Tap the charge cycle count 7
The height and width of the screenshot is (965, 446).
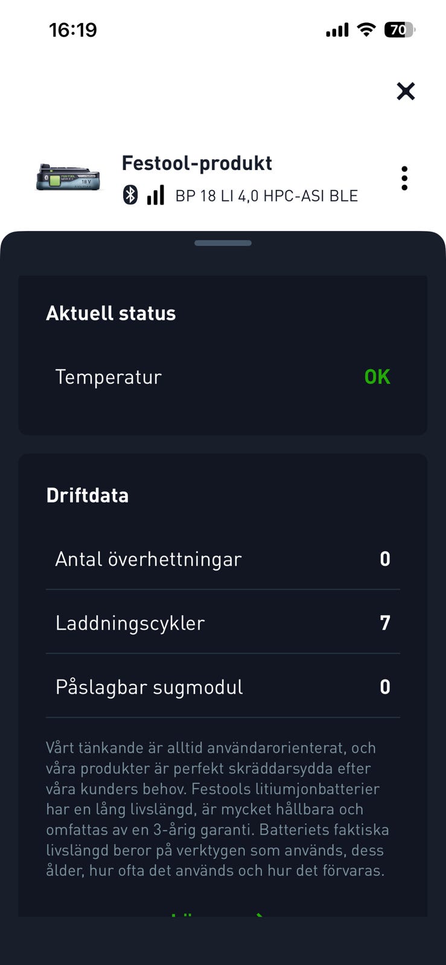tap(385, 623)
